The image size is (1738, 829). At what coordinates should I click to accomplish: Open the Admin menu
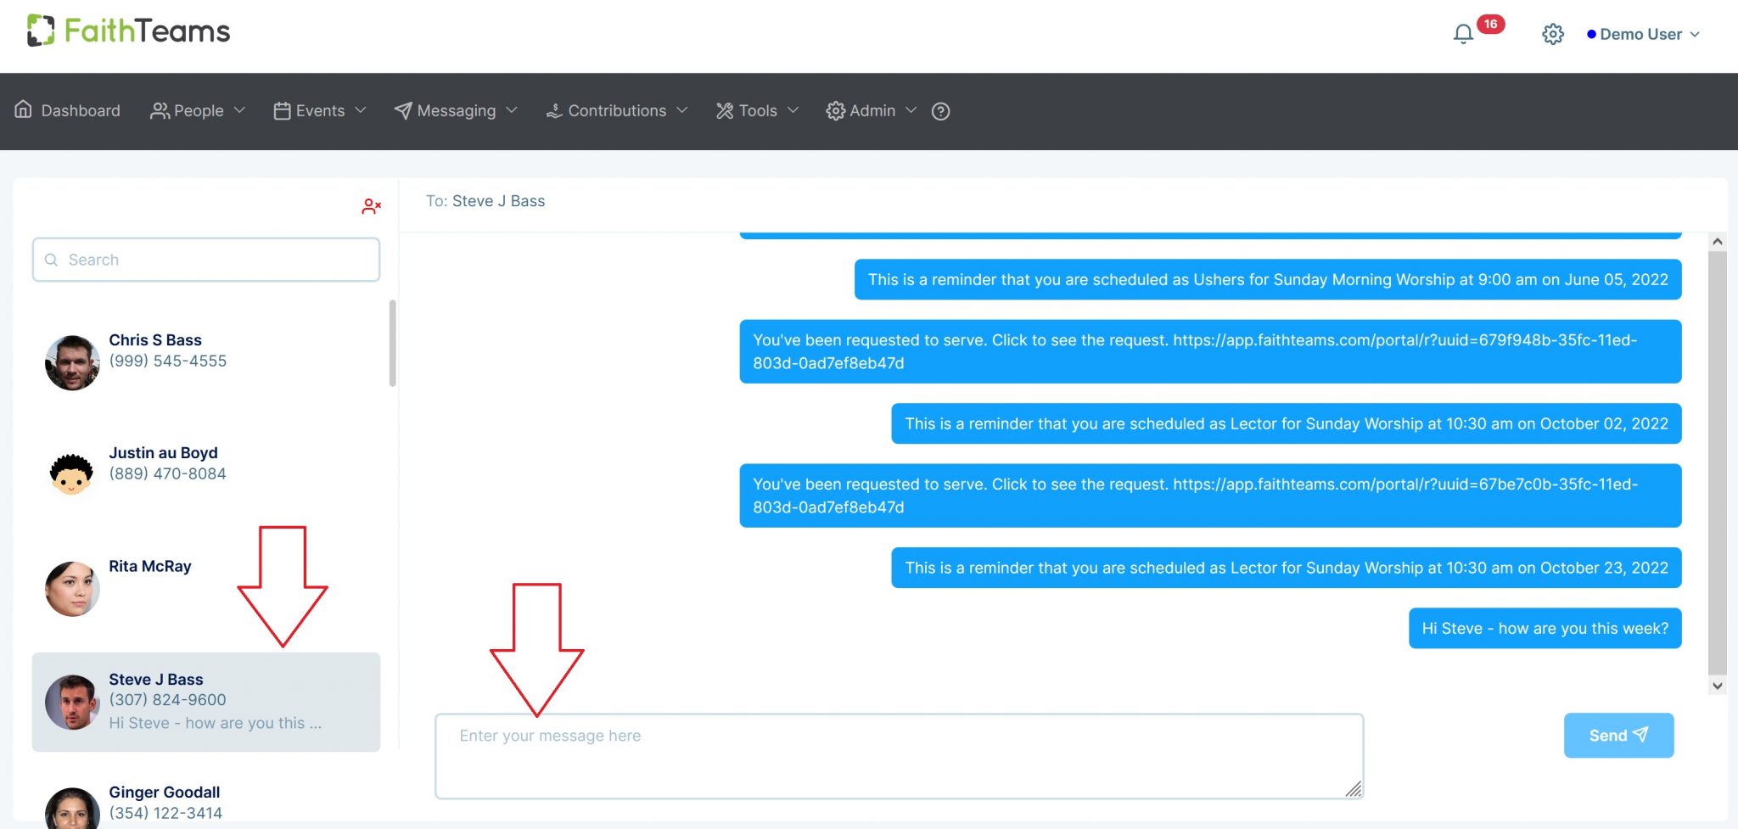click(871, 110)
